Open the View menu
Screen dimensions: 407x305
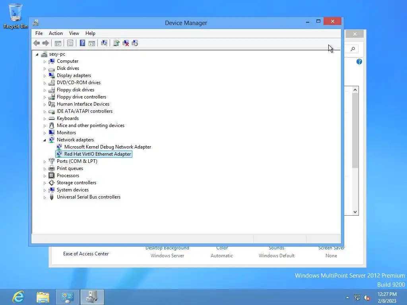click(74, 33)
